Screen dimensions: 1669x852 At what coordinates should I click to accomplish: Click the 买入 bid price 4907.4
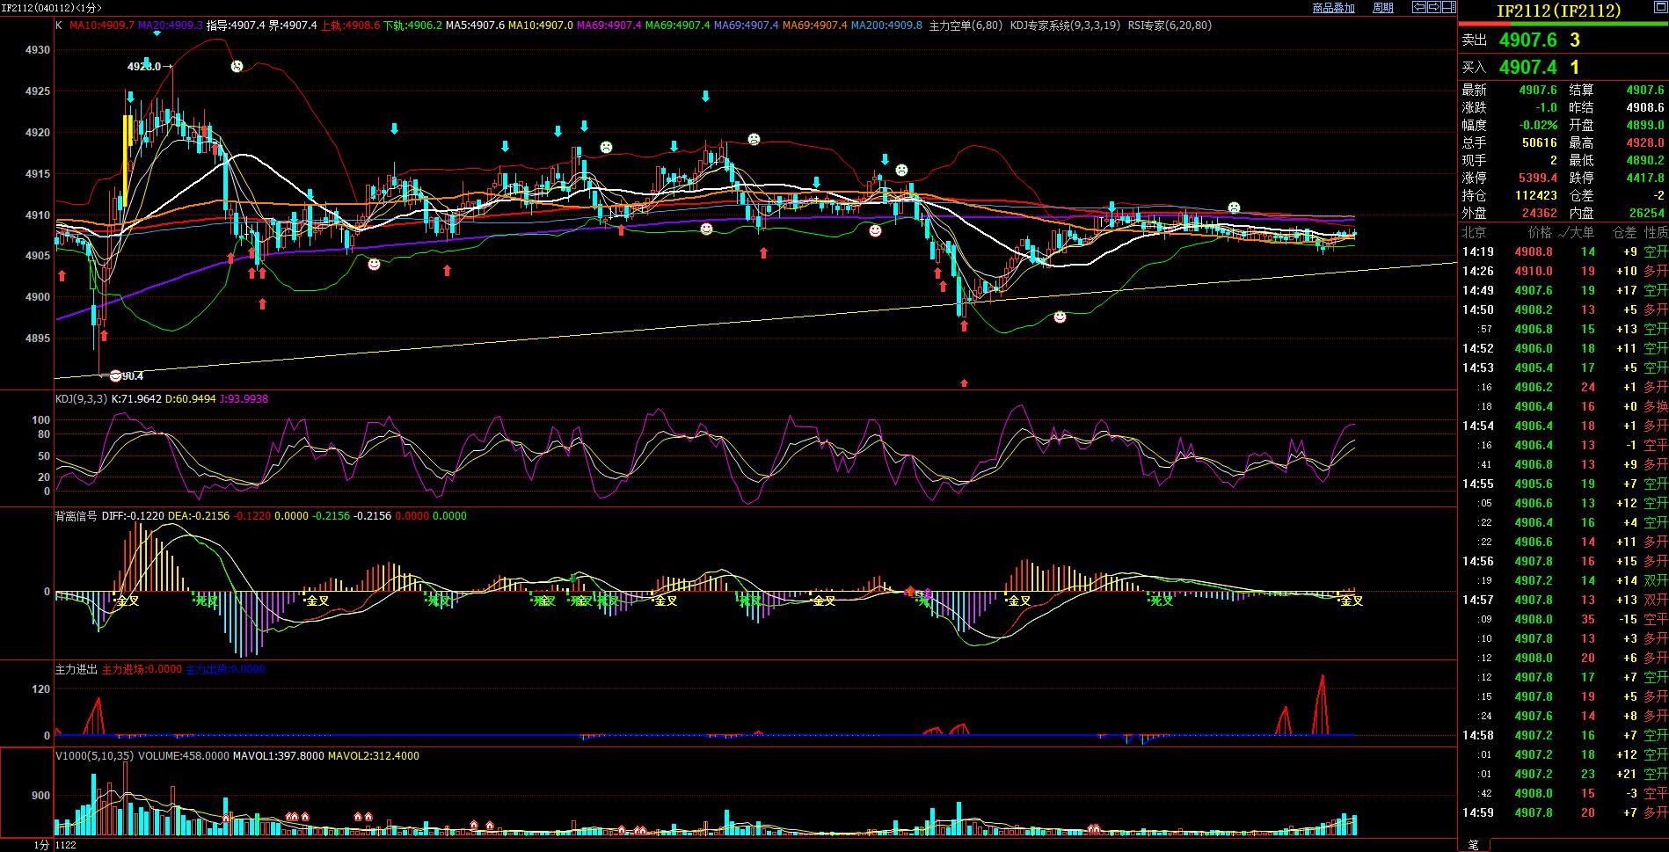point(1527,68)
